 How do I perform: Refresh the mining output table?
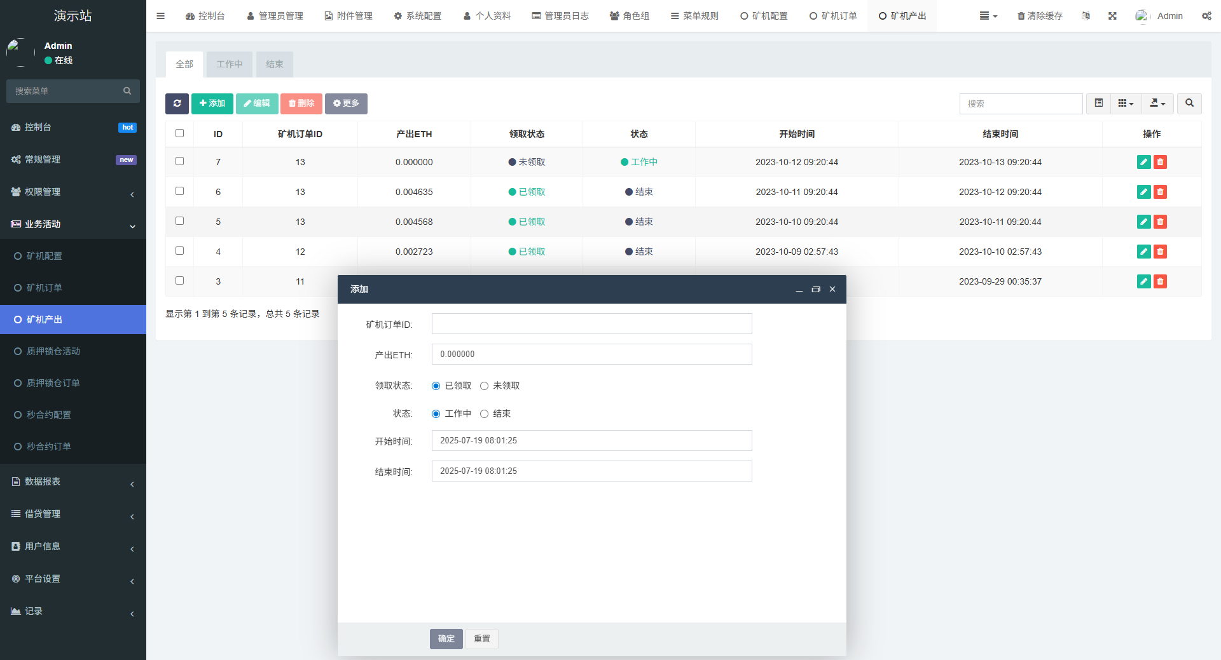click(x=177, y=104)
